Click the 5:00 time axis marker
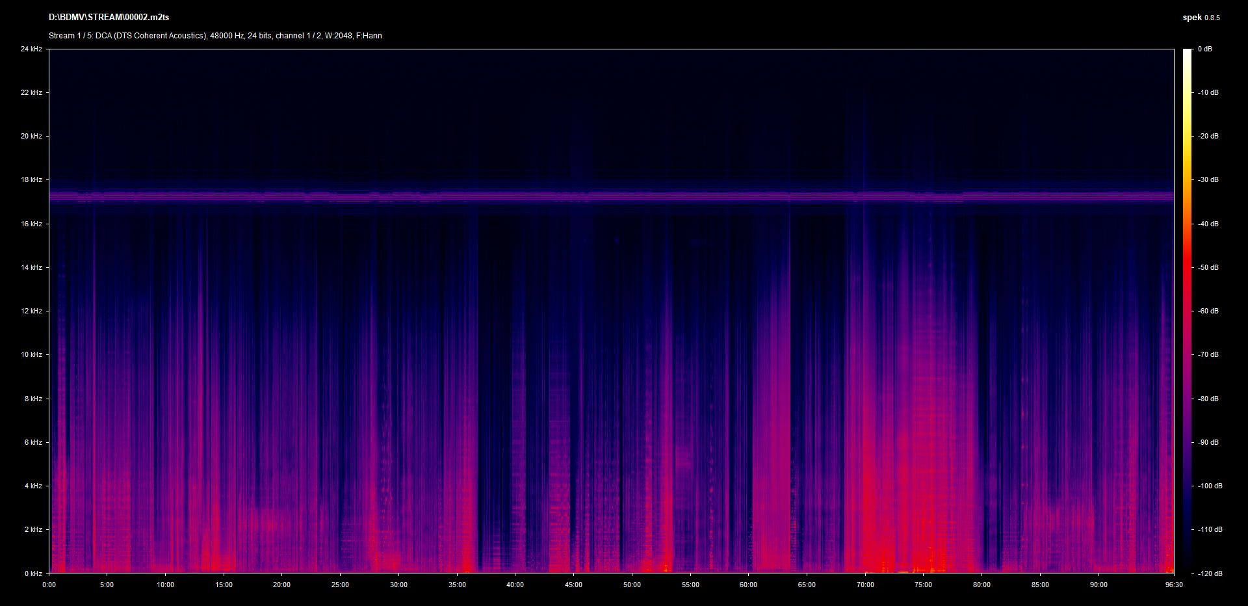Image resolution: width=1248 pixels, height=606 pixels. [107, 585]
